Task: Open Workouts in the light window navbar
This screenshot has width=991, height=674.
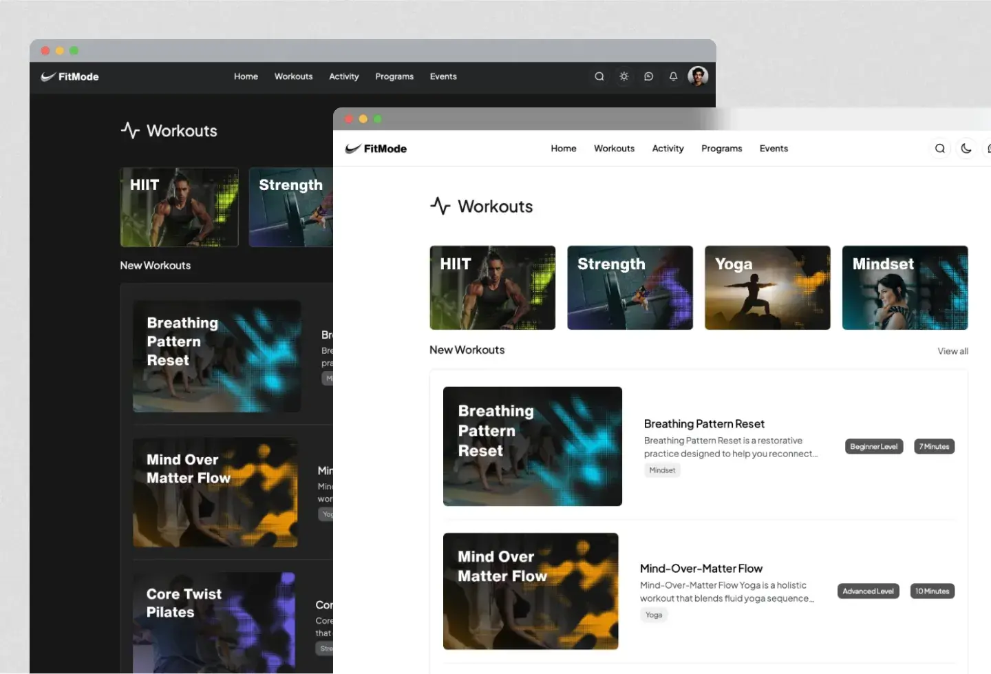Action: click(615, 149)
